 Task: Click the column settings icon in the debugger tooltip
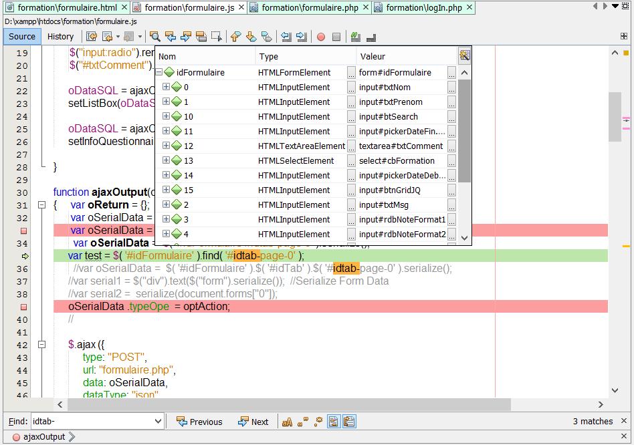click(x=464, y=55)
